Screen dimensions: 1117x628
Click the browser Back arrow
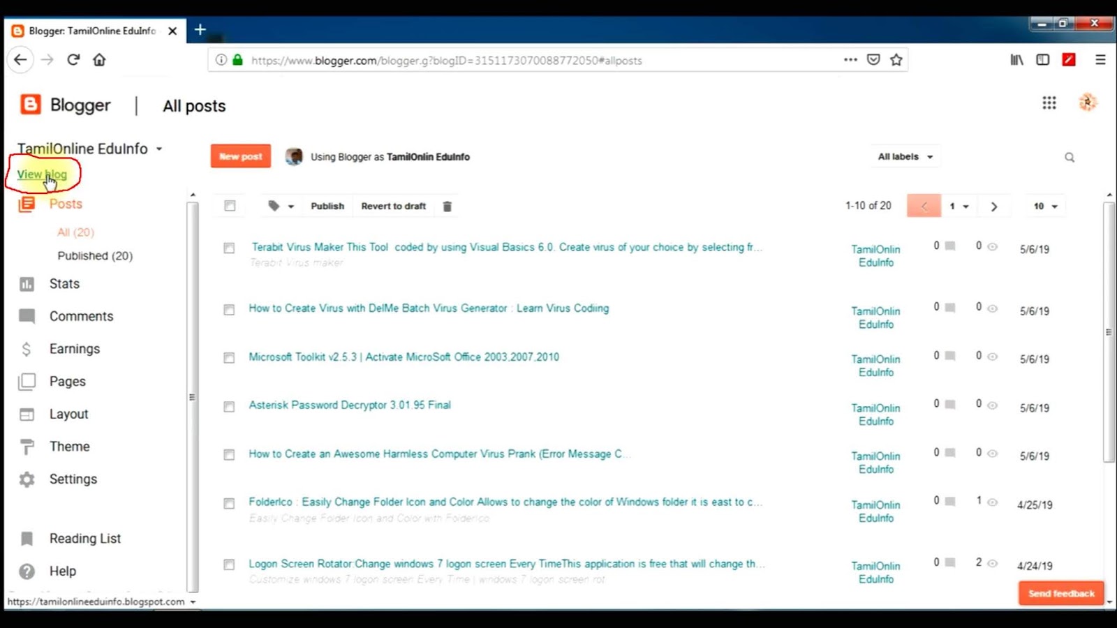[20, 60]
